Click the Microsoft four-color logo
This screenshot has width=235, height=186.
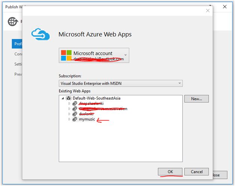pyautogui.click(x=66, y=55)
